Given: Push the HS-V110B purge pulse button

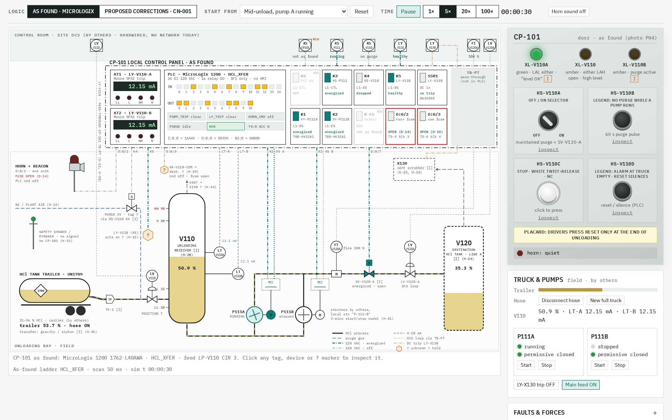Looking at the screenshot, I should 622,120.
